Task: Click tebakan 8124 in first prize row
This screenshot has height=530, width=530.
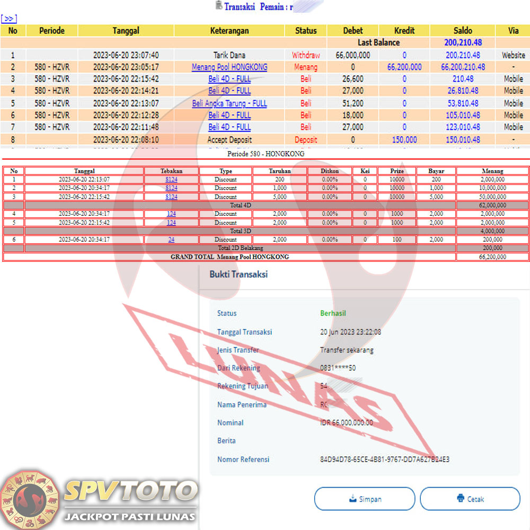Action: click(171, 180)
